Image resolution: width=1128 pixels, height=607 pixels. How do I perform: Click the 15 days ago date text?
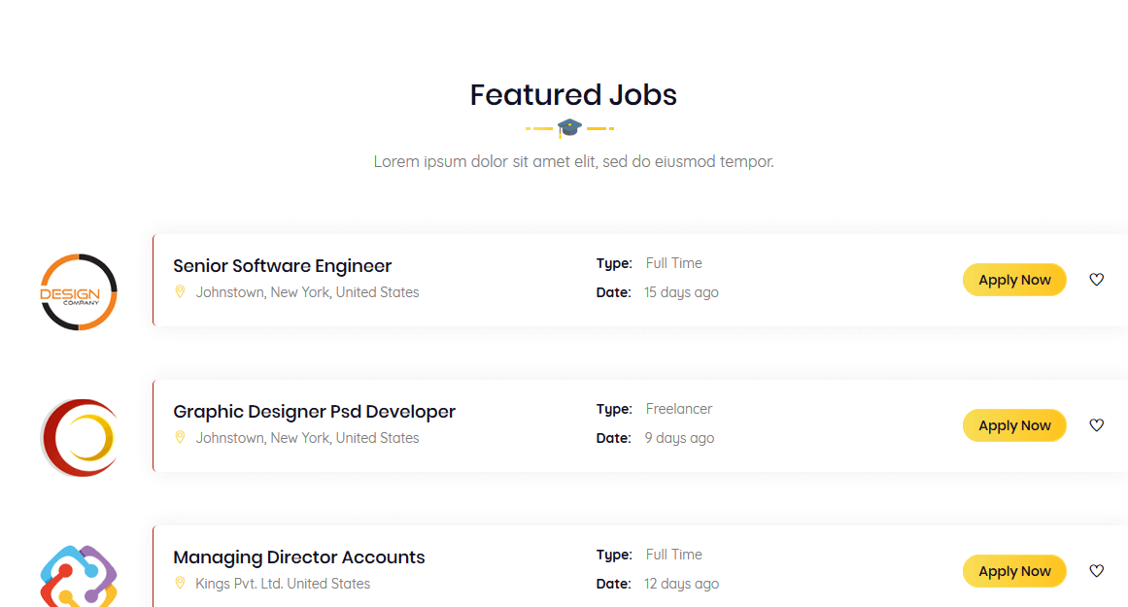[680, 292]
